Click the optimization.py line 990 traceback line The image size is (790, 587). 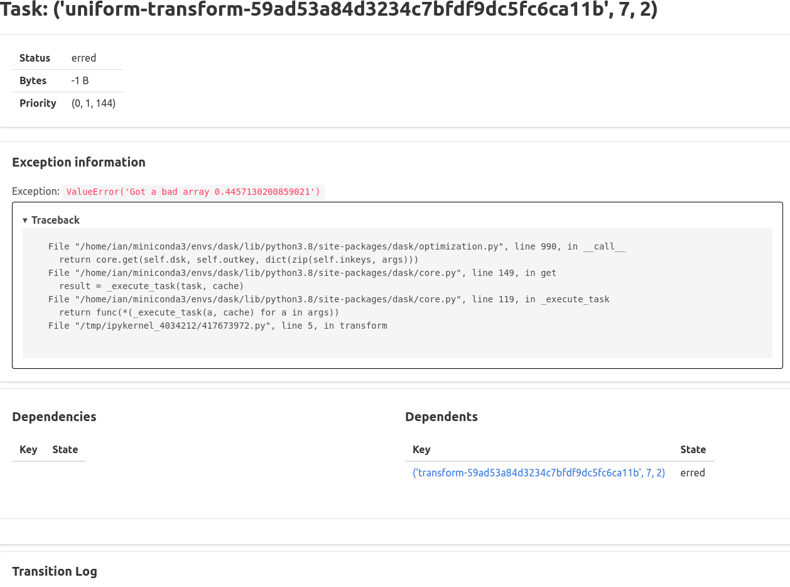coord(337,246)
